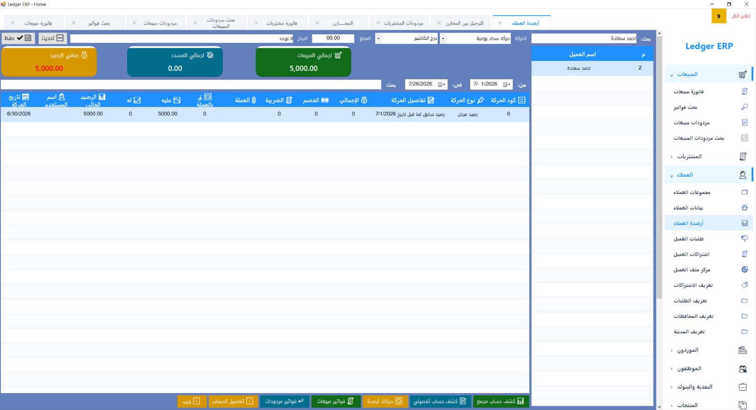Click the فواتير مبيعات bottom button
756x410 pixels.
(x=336, y=402)
